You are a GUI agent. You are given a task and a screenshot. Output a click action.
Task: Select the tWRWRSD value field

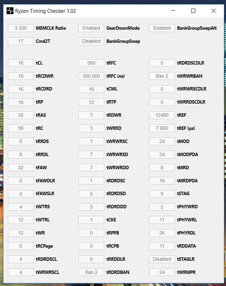91,154
